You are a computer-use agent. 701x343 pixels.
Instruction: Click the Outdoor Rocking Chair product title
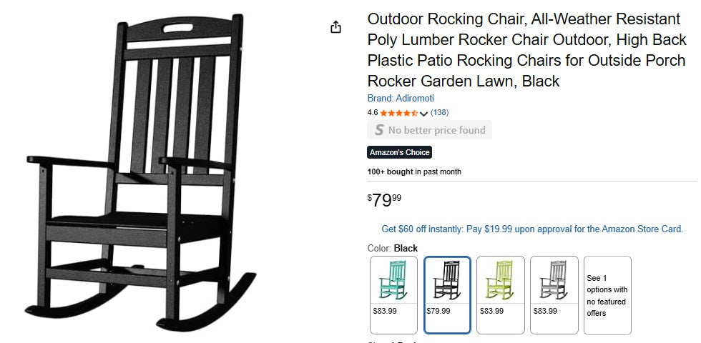(526, 50)
